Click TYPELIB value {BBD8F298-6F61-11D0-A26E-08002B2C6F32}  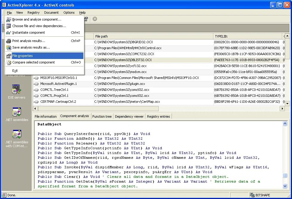pos(247,102)
